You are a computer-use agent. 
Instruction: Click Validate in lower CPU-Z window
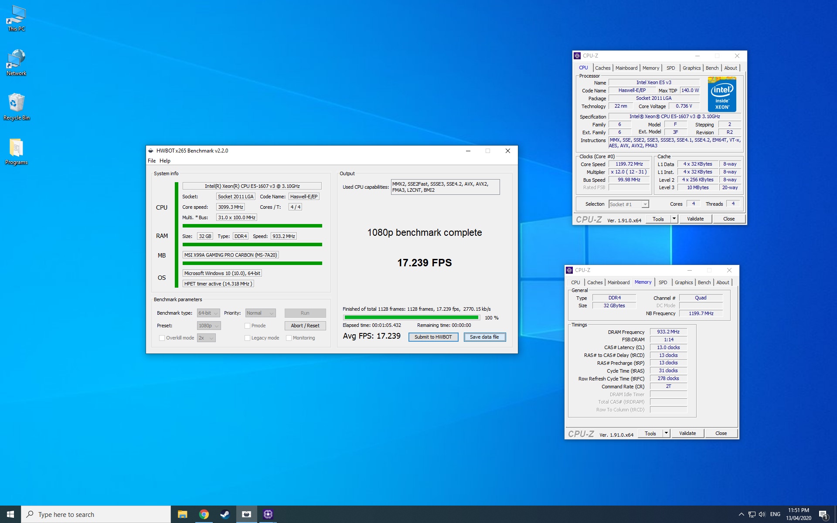[687, 433]
